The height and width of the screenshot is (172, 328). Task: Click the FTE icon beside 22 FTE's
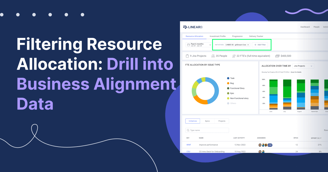(x=234, y=56)
